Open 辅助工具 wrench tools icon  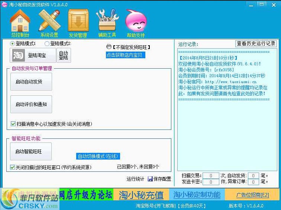click(x=107, y=22)
